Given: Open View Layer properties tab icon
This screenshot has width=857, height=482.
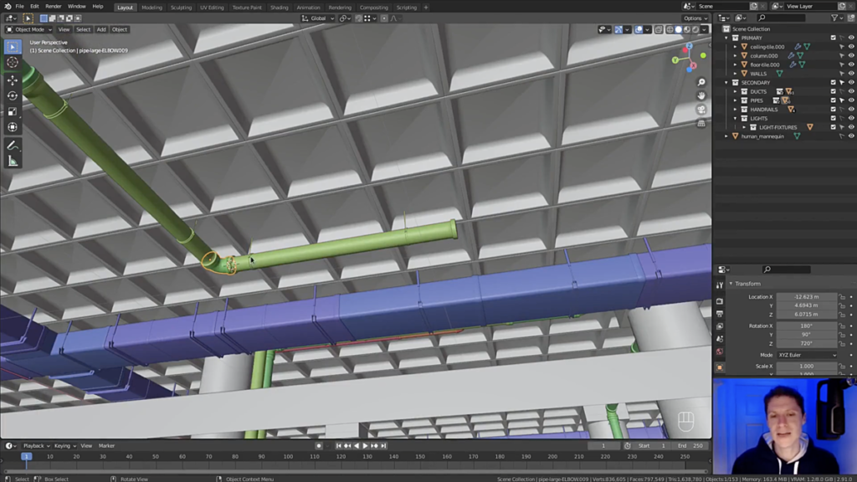Looking at the screenshot, I should (720, 326).
